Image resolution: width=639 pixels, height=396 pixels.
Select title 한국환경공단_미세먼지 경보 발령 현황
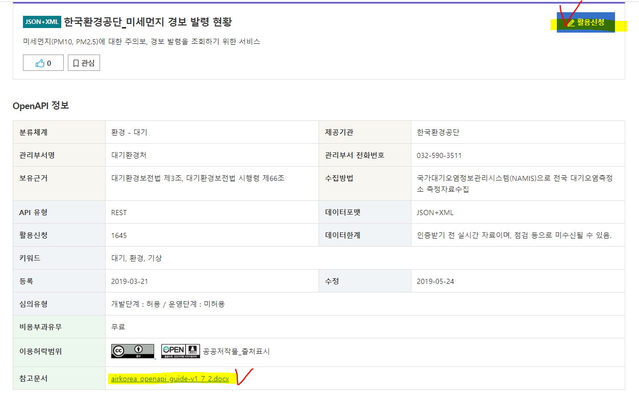[148, 22]
